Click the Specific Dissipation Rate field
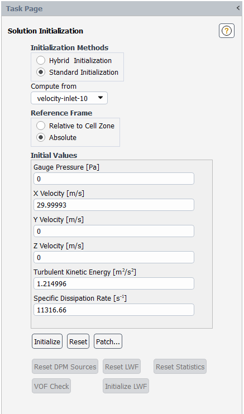244x414 pixels. [114, 310]
